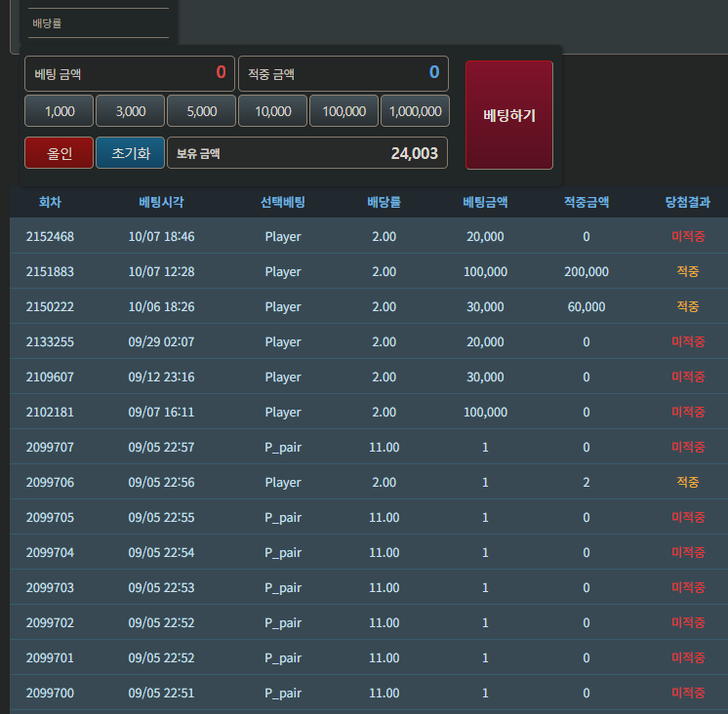The width and height of the screenshot is (728, 714).
Task: Click the 60,000 winnings cell
Action: click(586, 306)
